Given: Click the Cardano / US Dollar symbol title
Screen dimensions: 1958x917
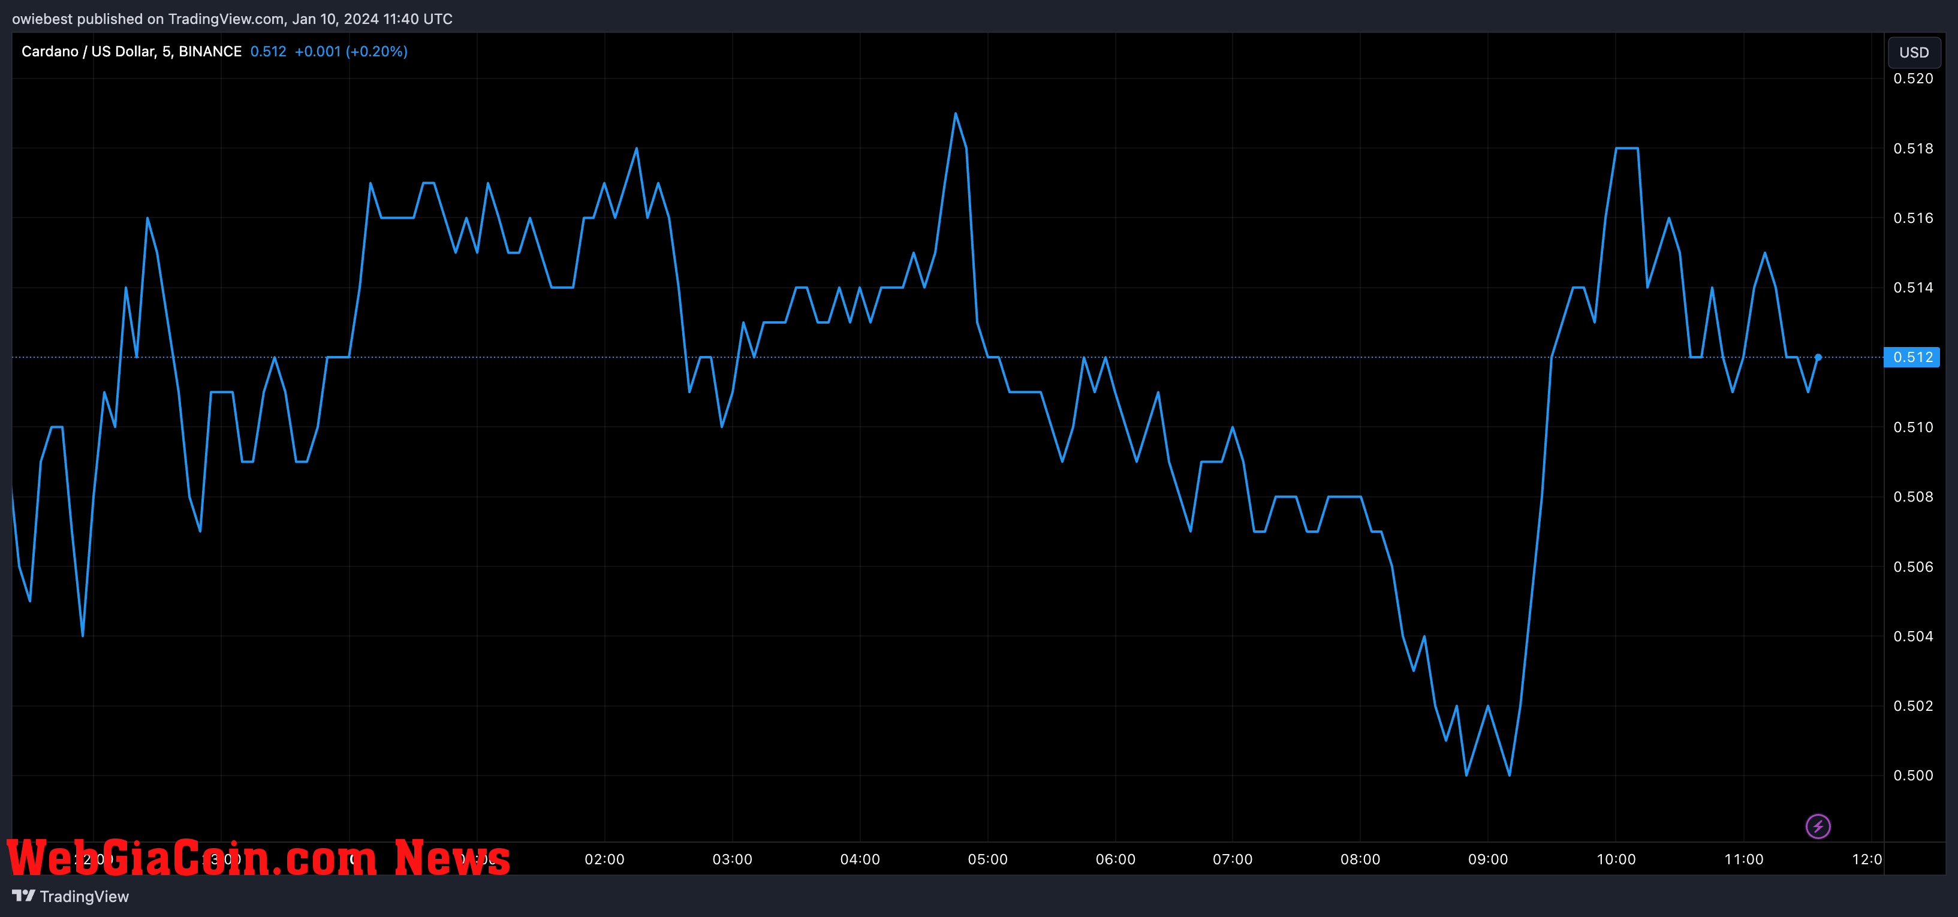Looking at the screenshot, I should [131, 51].
